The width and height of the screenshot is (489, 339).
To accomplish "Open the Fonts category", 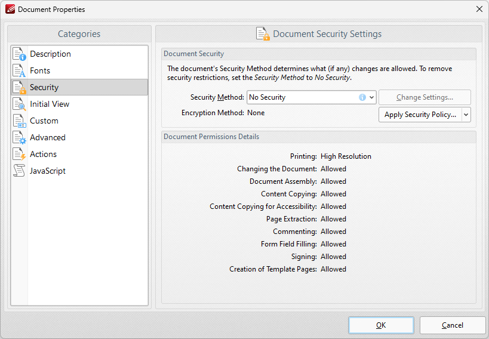I will coord(79,71).
